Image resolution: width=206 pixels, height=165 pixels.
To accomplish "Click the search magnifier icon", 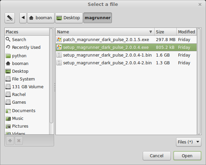I will (8, 39).
